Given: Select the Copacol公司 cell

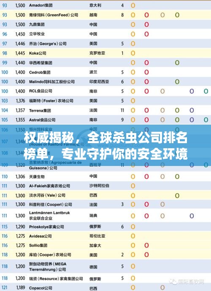Looking at the screenshot, I should coord(41,288).
